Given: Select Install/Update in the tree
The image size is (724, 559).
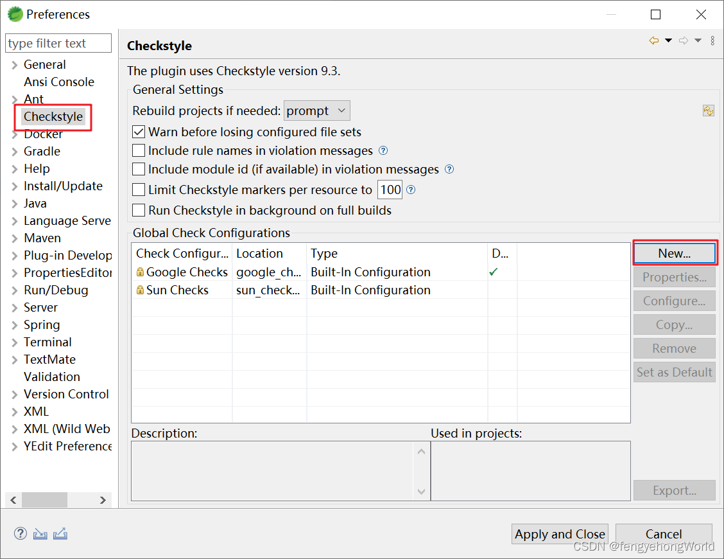Looking at the screenshot, I should click(63, 186).
